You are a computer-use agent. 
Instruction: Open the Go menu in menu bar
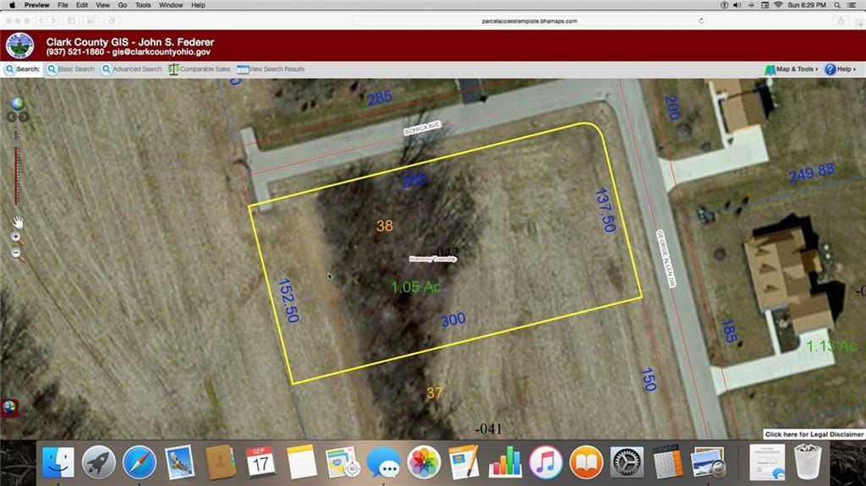click(x=123, y=5)
